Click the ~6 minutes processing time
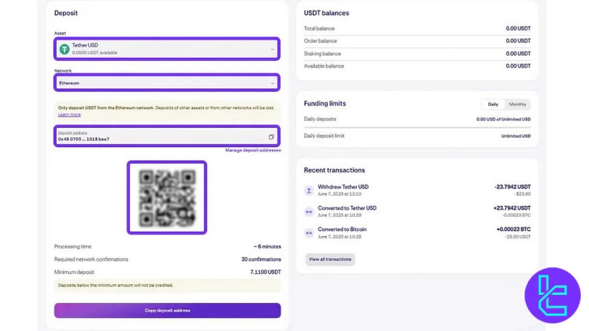 click(267, 247)
